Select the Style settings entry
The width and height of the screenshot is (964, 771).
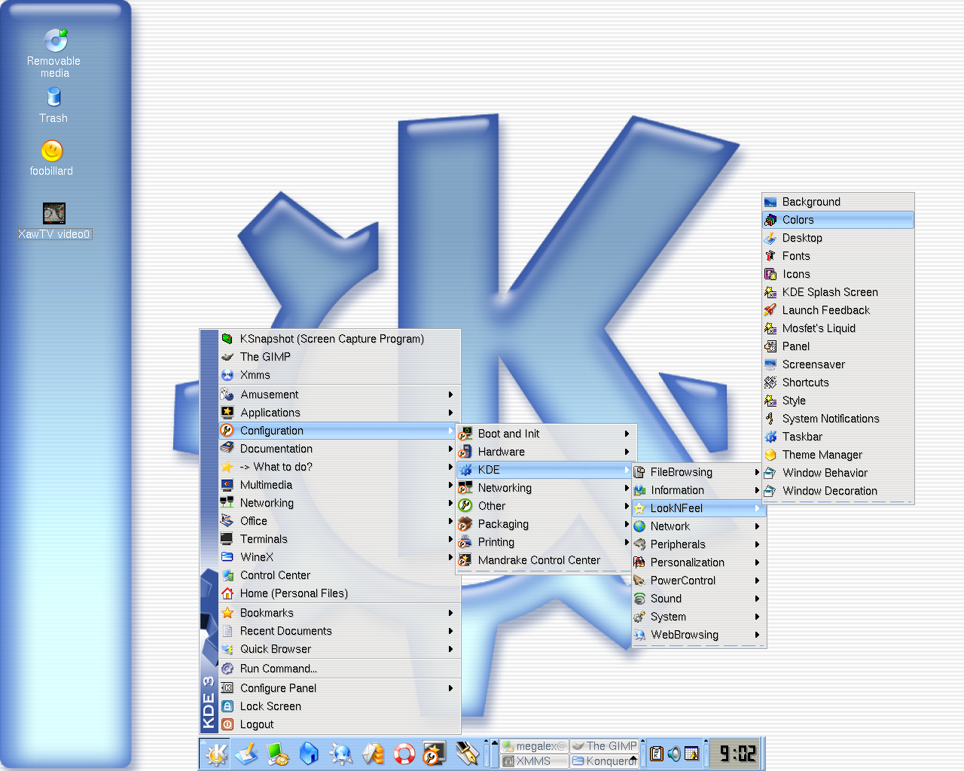coord(838,401)
